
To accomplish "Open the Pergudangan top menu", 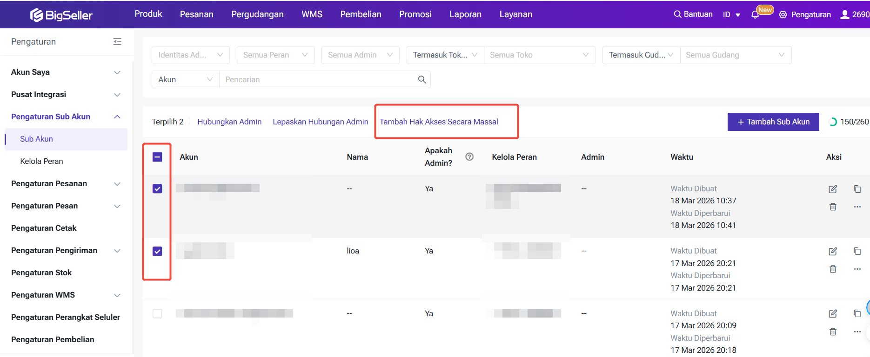I will tap(257, 14).
